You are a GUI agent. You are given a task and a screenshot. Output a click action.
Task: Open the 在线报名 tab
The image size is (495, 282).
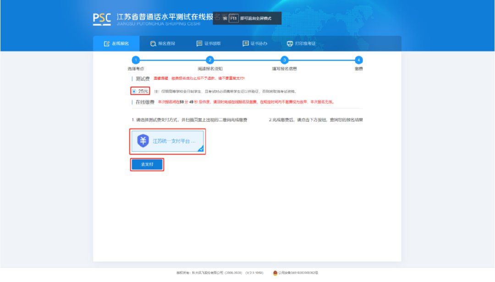(x=116, y=44)
